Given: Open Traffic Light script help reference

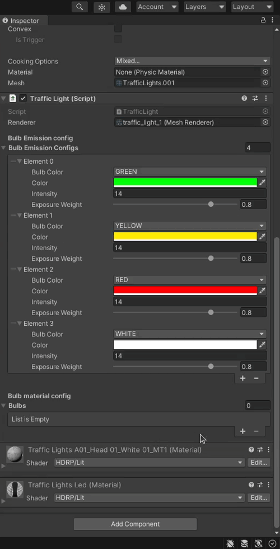Looking at the screenshot, I should pos(244,98).
